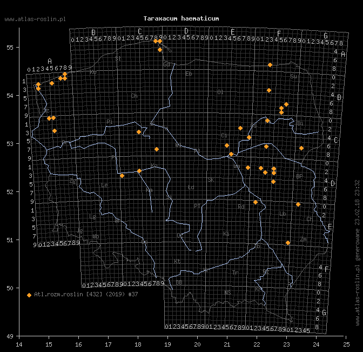Click the region code Lb on map
Viewport: 363px width, 352px height.
(x=283, y=214)
